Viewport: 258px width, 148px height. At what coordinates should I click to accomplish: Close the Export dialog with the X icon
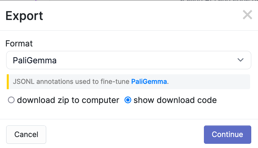click(247, 15)
